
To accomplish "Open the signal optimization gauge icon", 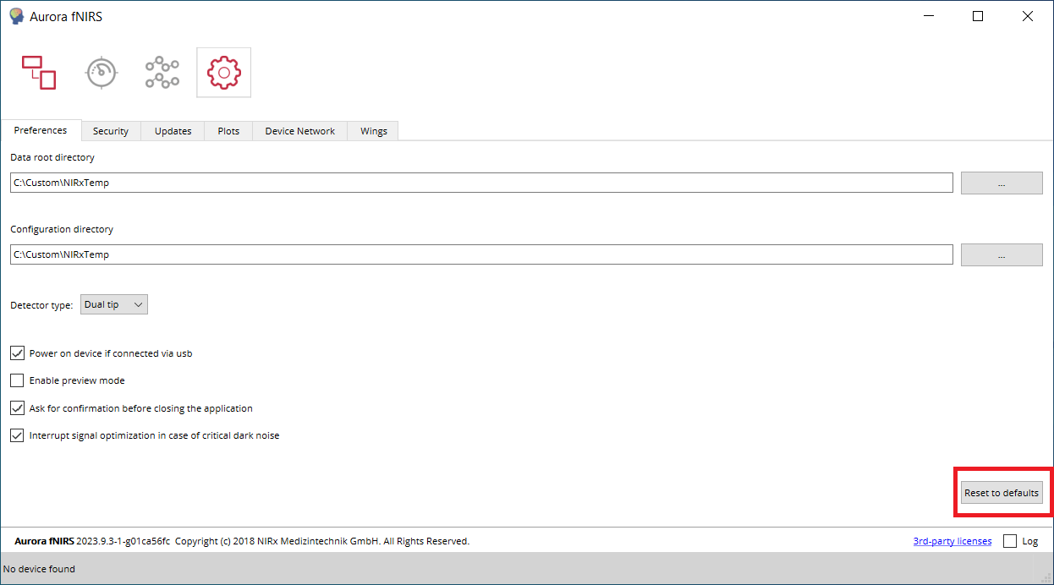I will pos(102,73).
